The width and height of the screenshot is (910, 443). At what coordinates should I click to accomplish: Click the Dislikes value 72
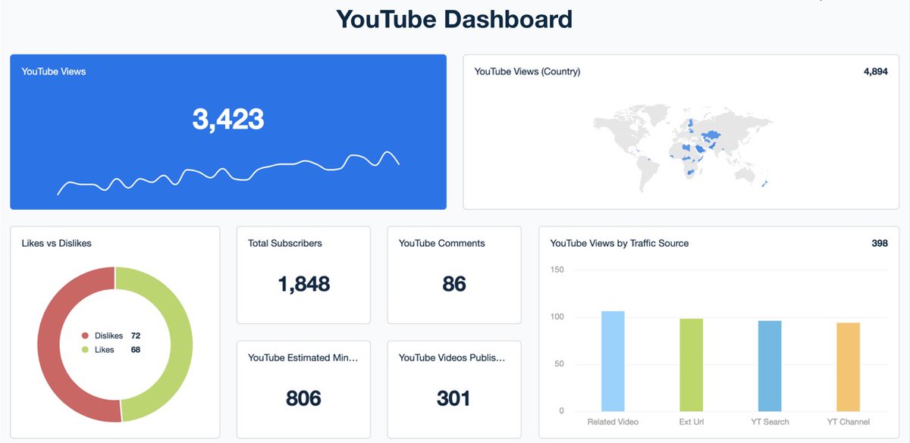136,335
